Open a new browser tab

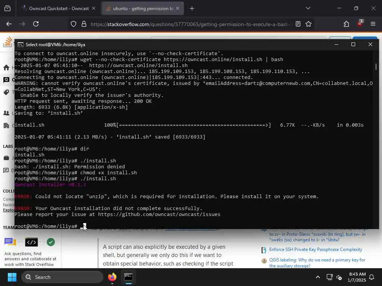192,9
